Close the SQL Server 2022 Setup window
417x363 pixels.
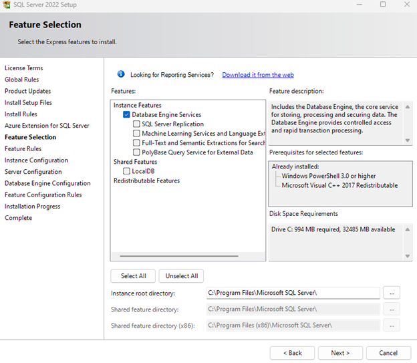(407, 4)
